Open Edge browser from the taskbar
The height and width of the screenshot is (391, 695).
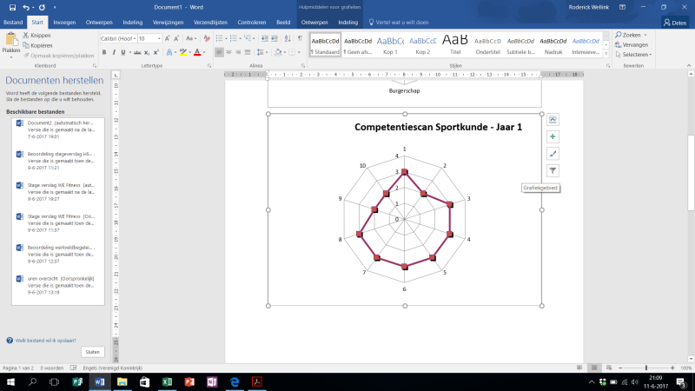235,381
